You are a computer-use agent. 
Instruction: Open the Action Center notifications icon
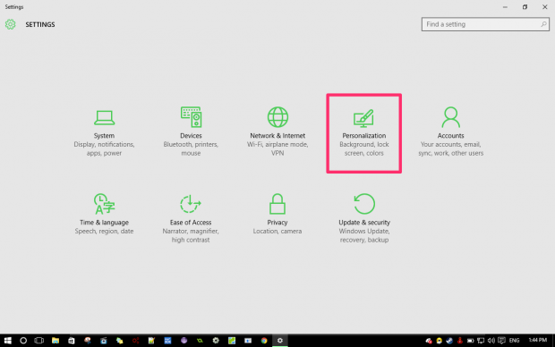tap(501, 341)
